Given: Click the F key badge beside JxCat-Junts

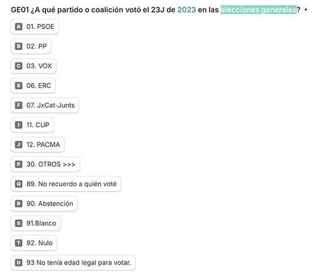Looking at the screenshot, I should (19, 105).
